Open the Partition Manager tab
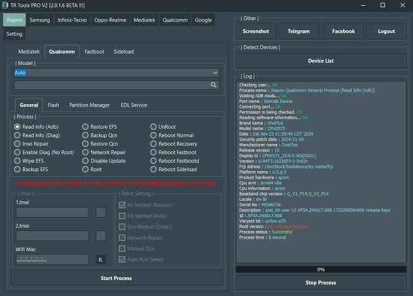 point(89,105)
